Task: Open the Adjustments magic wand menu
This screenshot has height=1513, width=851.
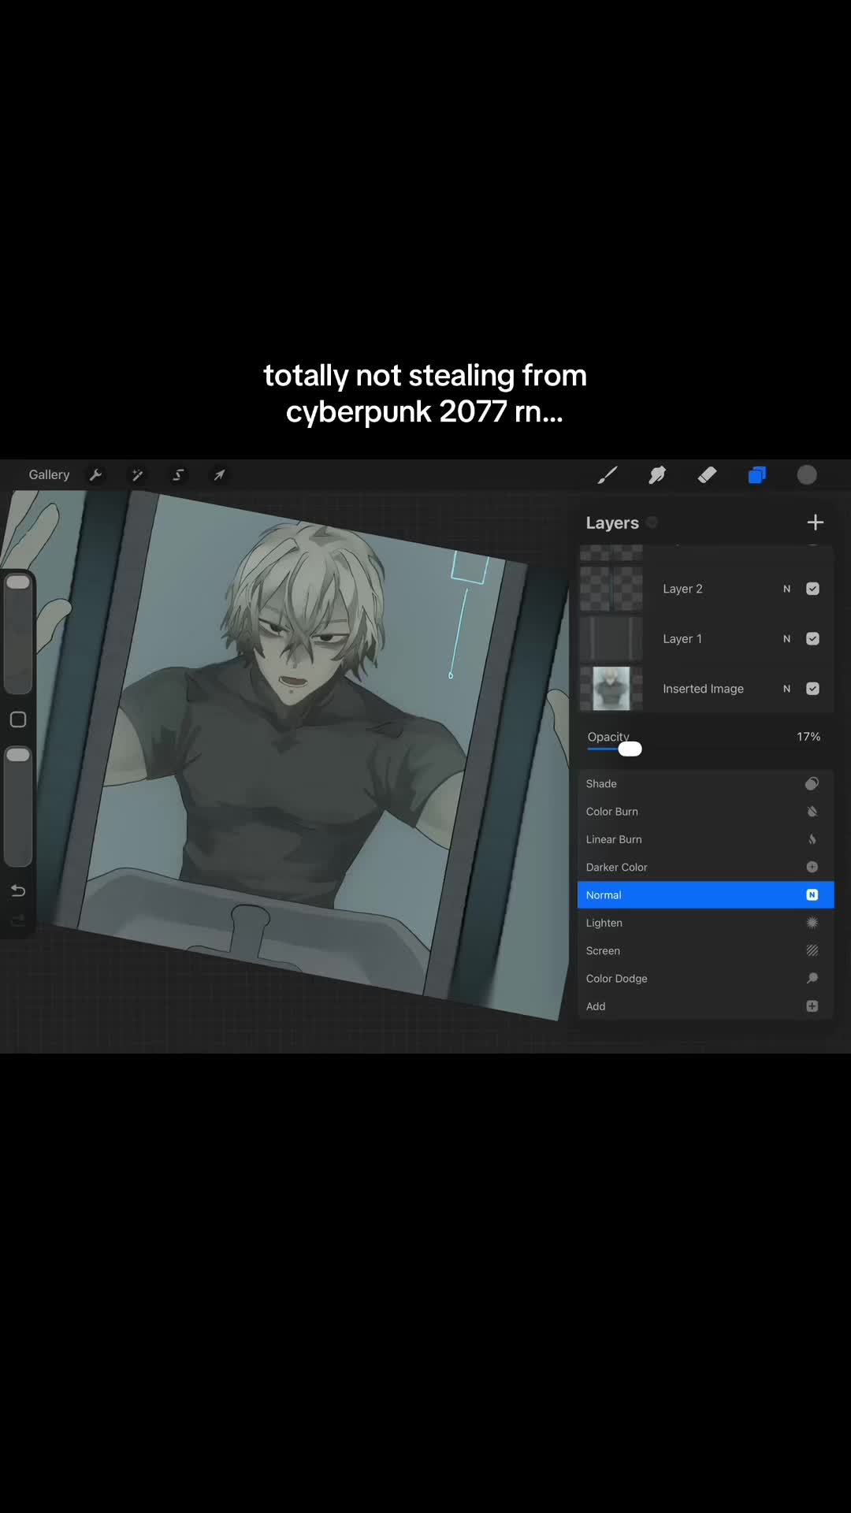Action: coord(137,474)
